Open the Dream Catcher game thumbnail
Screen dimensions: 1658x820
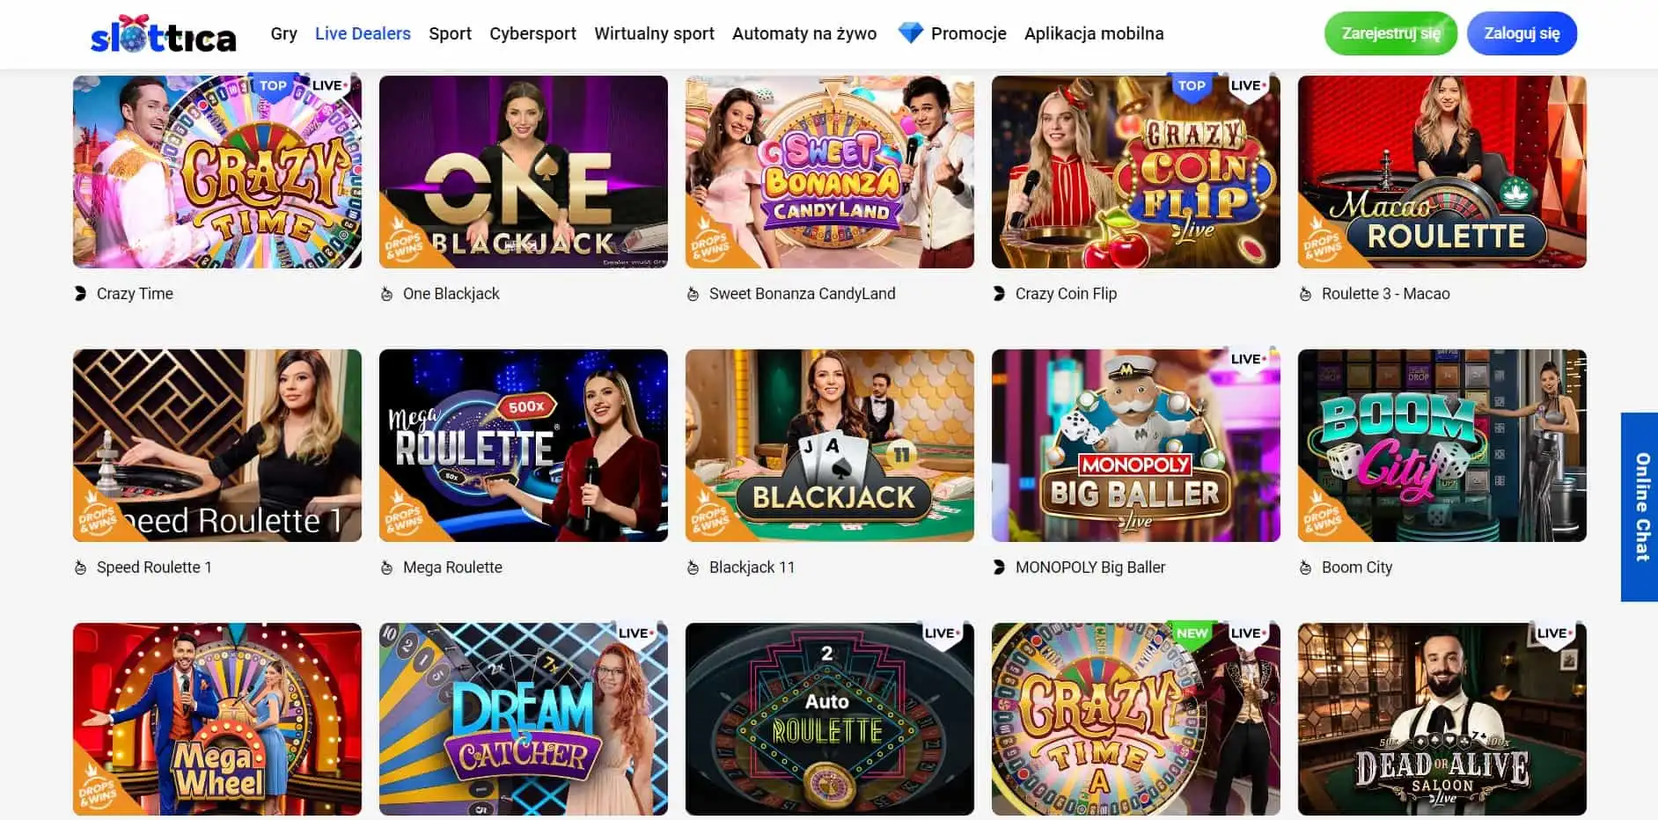(524, 719)
